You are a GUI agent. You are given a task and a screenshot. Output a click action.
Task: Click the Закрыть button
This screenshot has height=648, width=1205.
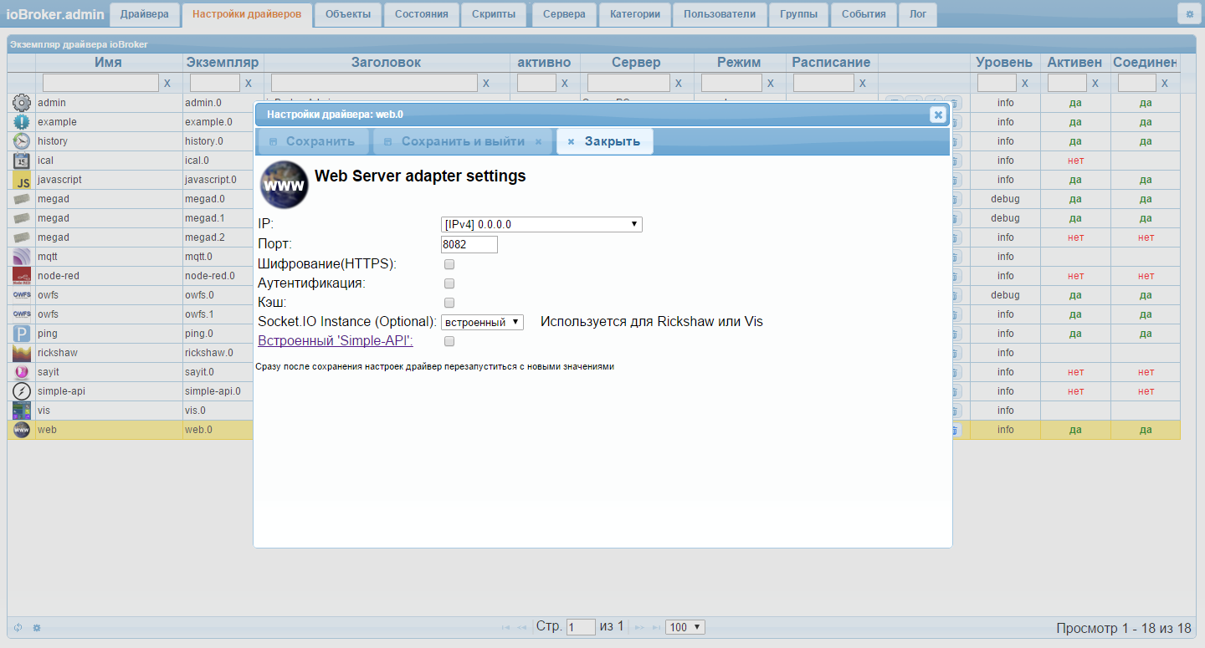(605, 141)
